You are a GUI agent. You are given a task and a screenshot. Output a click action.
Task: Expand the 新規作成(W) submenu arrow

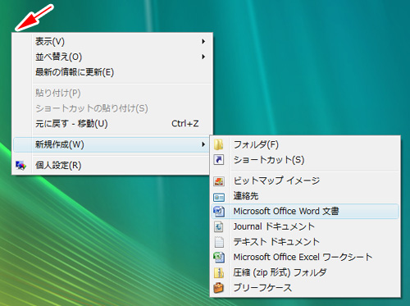203,144
